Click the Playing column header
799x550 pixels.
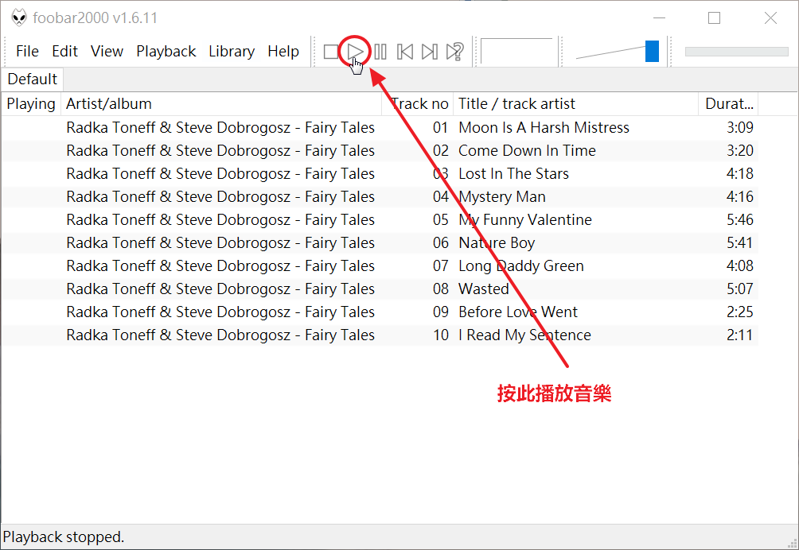[x=30, y=104]
